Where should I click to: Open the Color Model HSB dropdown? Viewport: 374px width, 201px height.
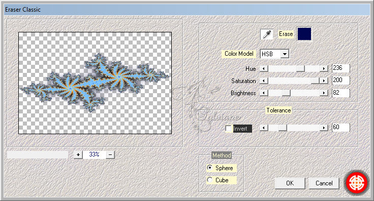(x=274, y=54)
